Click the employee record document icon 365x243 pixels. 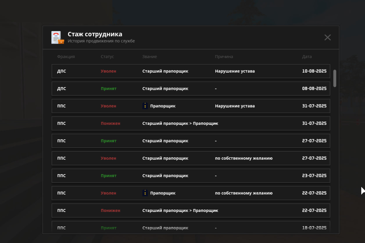tap(57, 37)
